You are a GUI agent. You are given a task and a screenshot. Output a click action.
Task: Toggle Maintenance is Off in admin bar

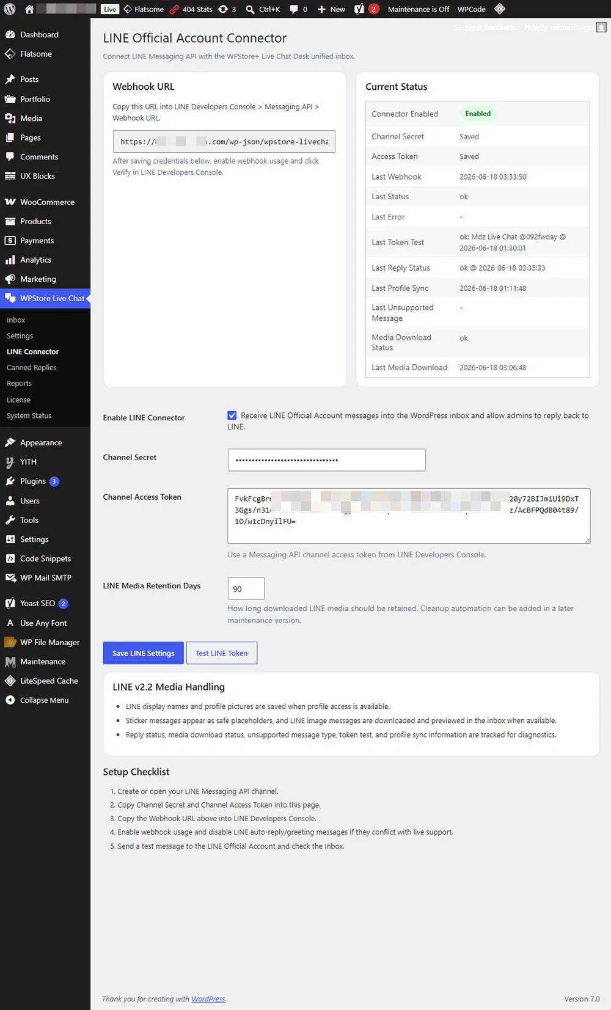point(419,9)
